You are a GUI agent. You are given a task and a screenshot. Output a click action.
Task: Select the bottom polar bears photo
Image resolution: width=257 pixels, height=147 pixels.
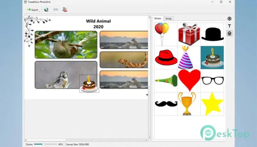[124, 80]
